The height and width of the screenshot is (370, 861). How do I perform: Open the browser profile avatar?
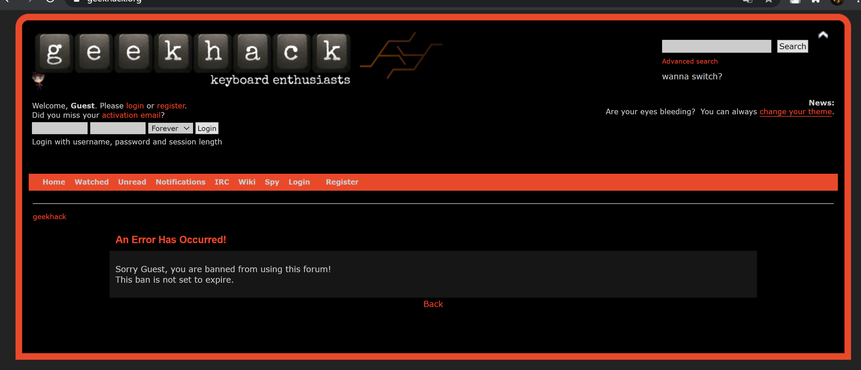click(837, 2)
